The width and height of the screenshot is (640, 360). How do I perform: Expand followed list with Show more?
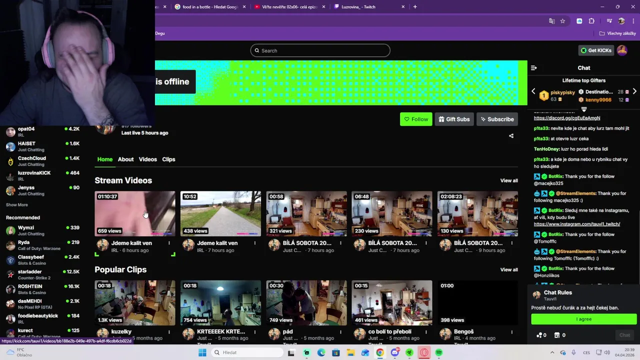tap(17, 204)
